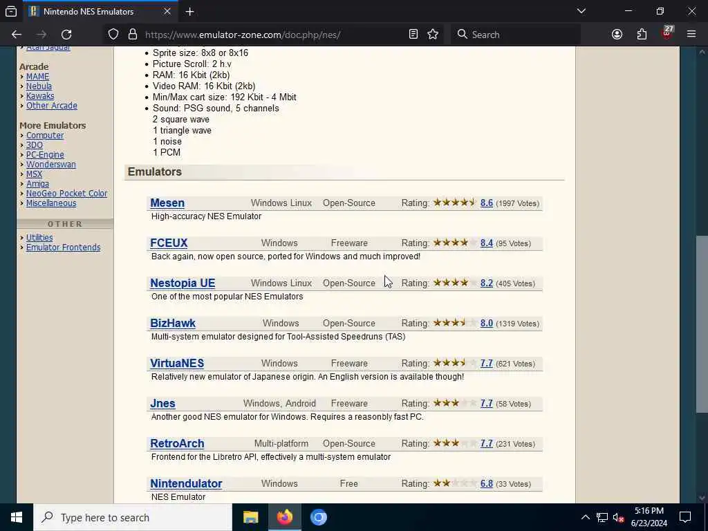Open the taskbar clock and date
Screen dimensions: 708x531
649,517
